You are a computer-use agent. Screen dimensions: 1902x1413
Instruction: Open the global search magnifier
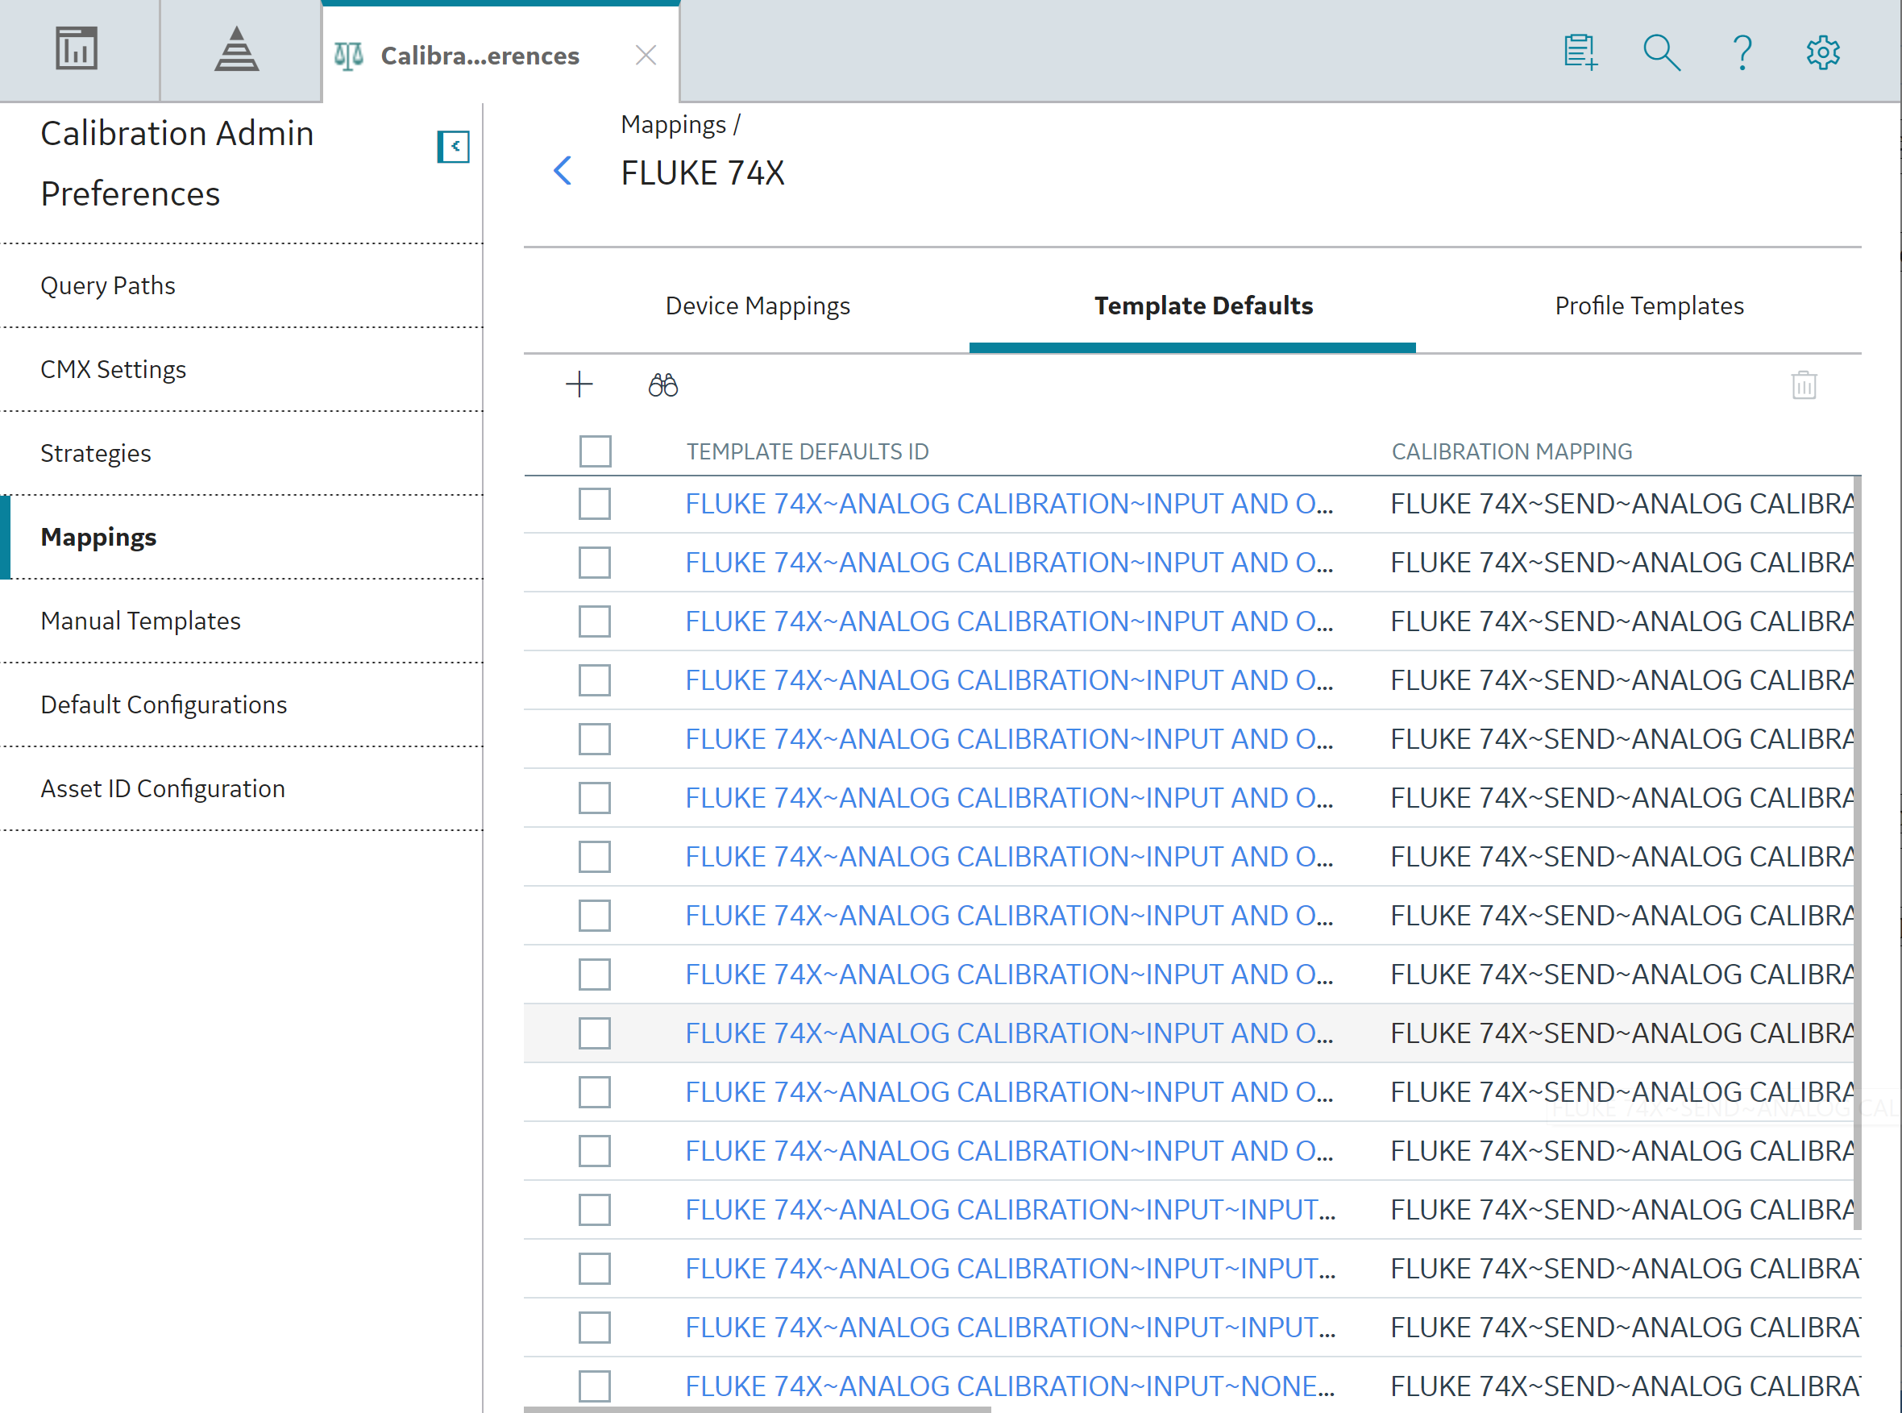point(1661,52)
